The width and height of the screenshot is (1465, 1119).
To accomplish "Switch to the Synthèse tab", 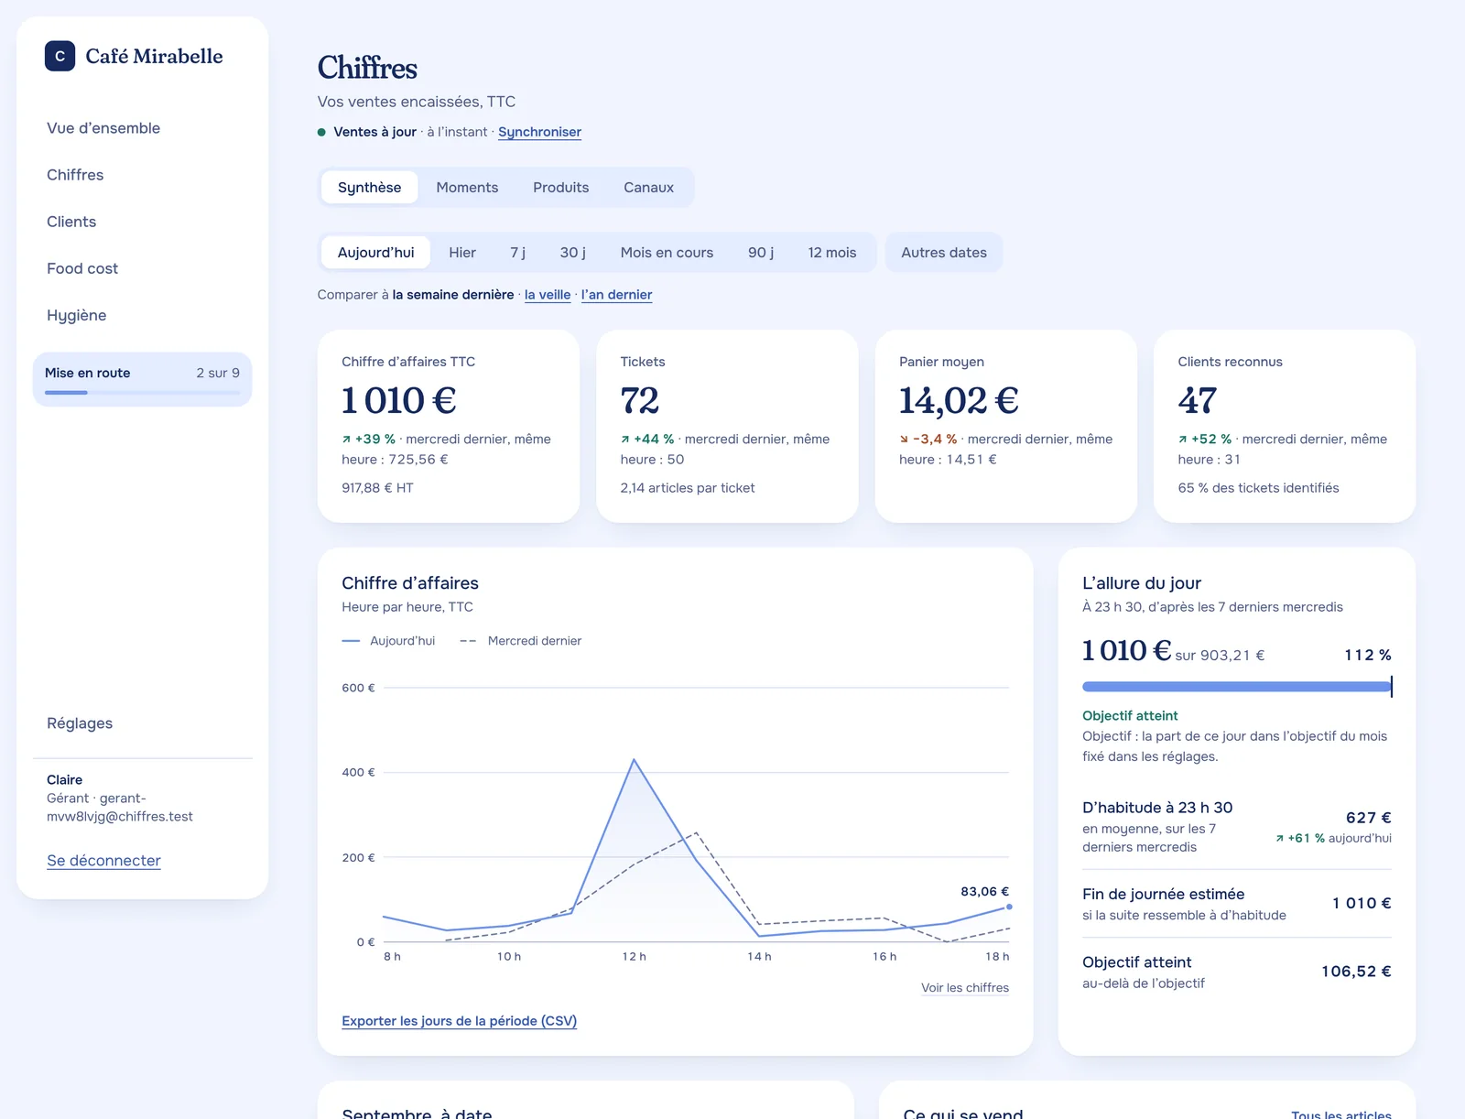I will tap(369, 188).
